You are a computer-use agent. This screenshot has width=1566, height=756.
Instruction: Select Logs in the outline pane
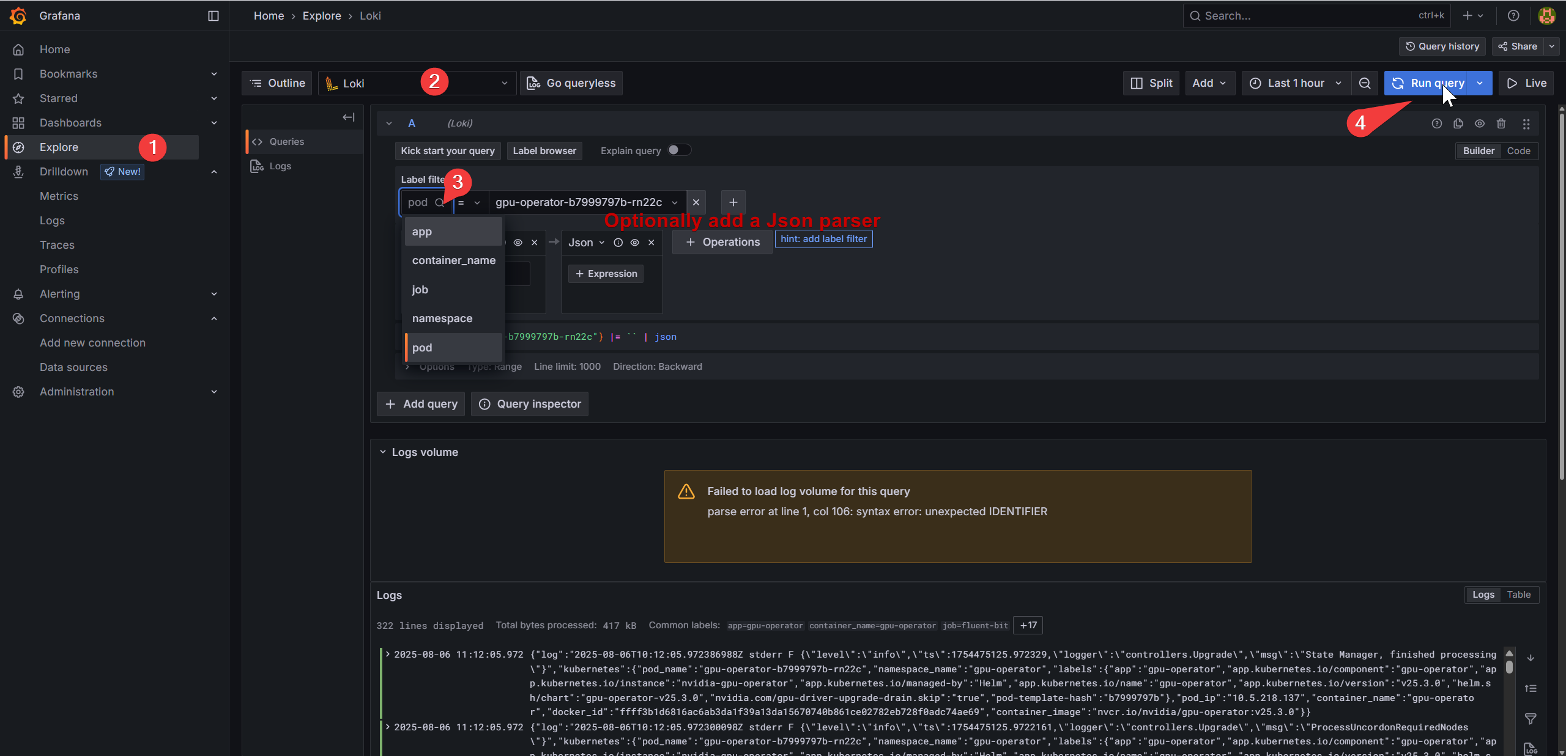click(305, 166)
